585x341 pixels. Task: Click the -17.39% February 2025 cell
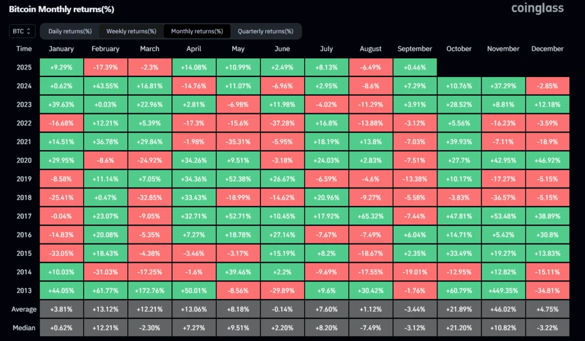click(x=105, y=67)
